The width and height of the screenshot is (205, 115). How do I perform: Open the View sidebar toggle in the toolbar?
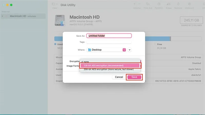tap(53, 4)
